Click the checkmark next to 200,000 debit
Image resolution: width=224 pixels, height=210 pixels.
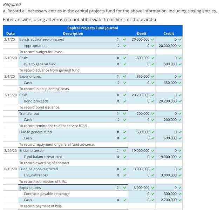153,113
